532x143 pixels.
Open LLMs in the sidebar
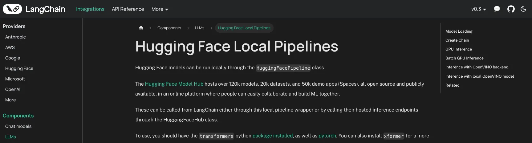point(10,137)
